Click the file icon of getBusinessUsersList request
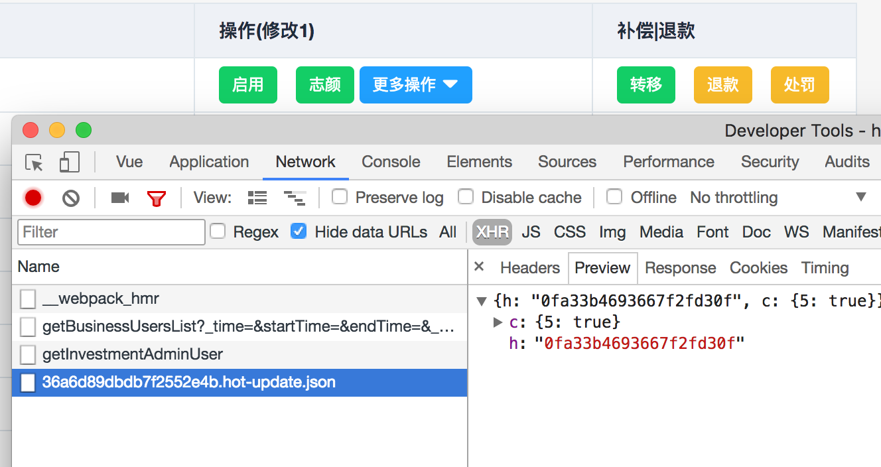The width and height of the screenshot is (881, 467). [x=28, y=327]
